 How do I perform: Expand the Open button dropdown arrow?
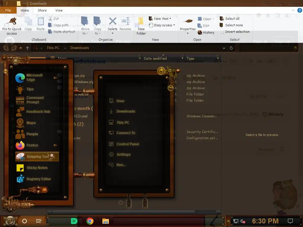213,19
